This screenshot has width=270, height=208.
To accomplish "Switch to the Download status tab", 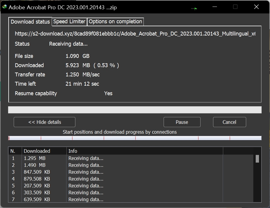I will click(30, 22).
